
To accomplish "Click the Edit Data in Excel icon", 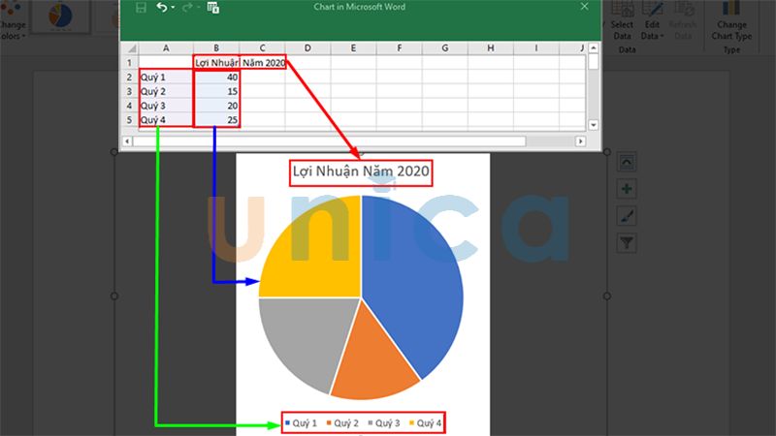I will pyautogui.click(x=212, y=8).
